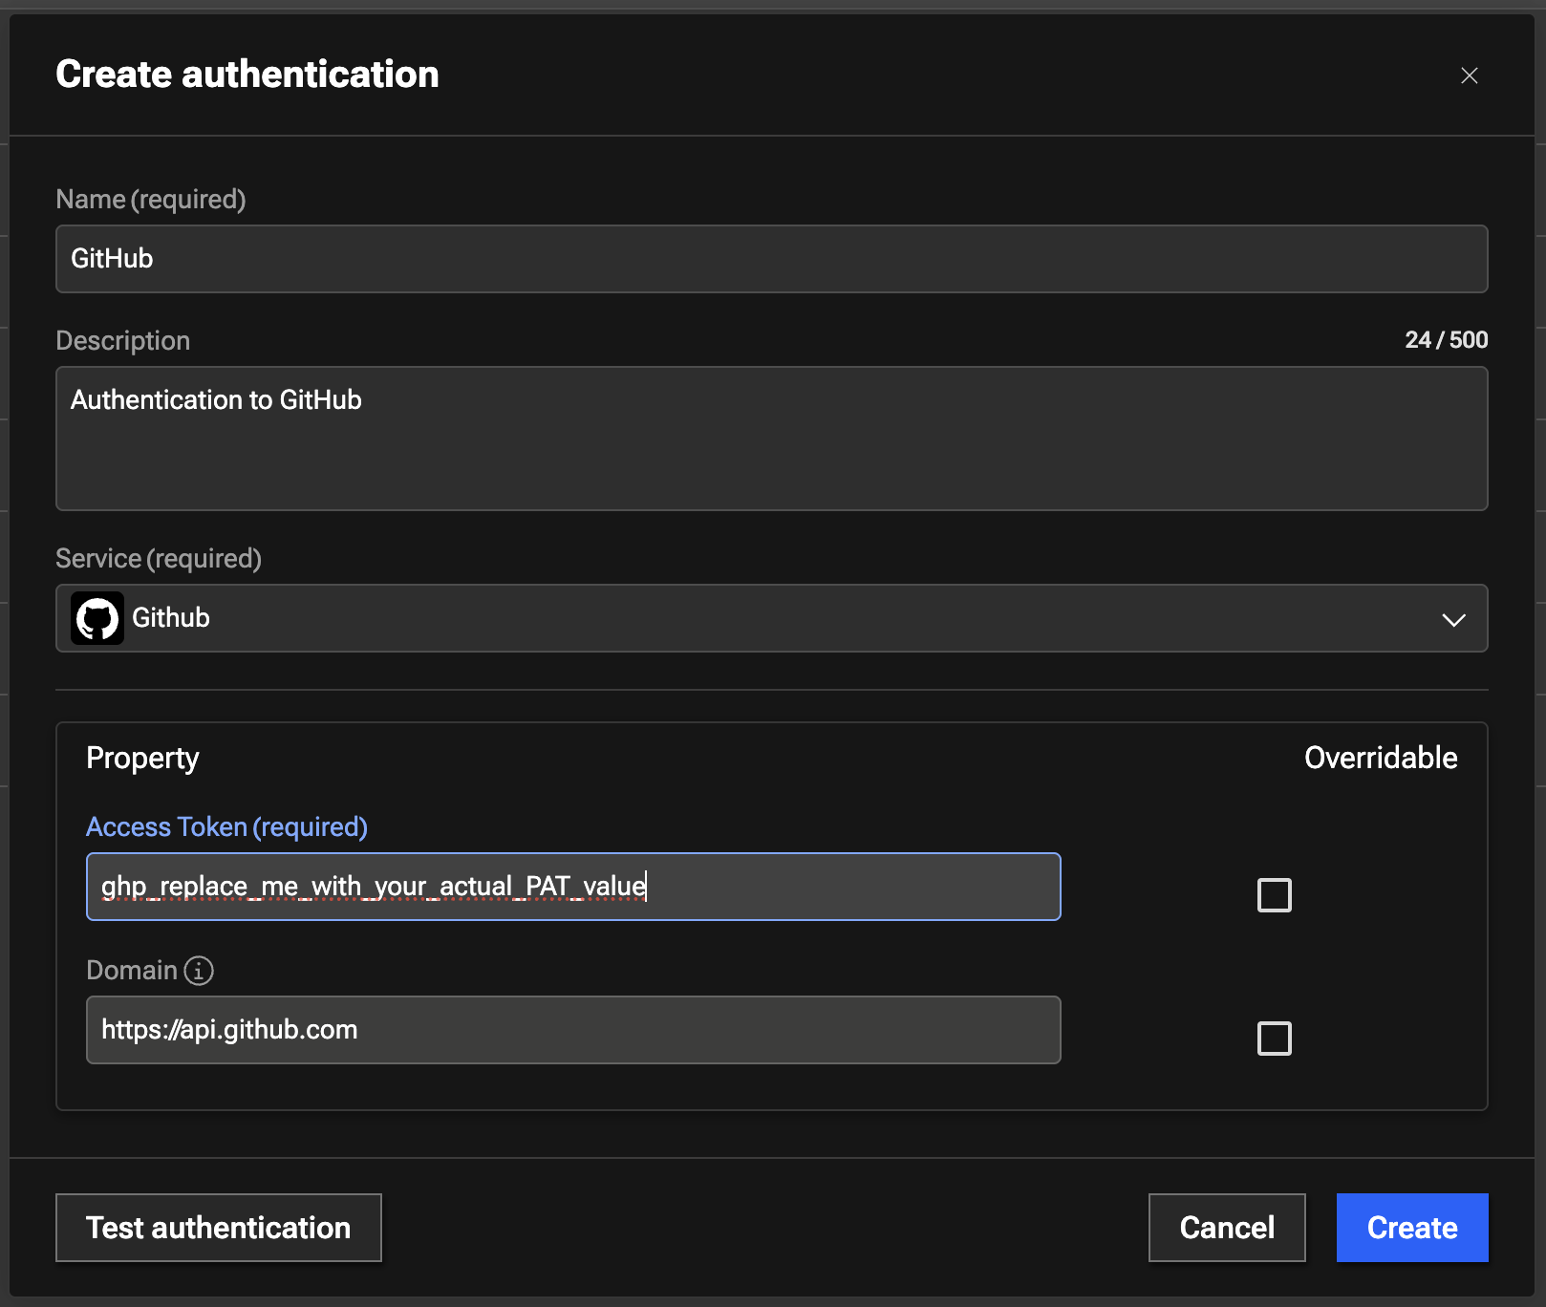Click the 24 / 500 character counter
Image resolution: width=1546 pixels, height=1307 pixels.
pos(1446,340)
